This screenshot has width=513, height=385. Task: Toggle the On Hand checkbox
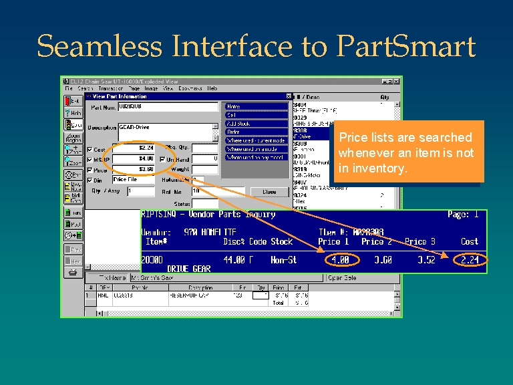pyautogui.click(x=162, y=160)
